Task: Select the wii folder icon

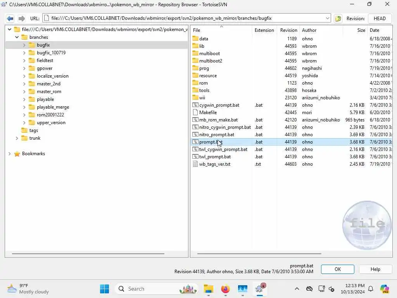Action: pyautogui.click(x=195, y=97)
